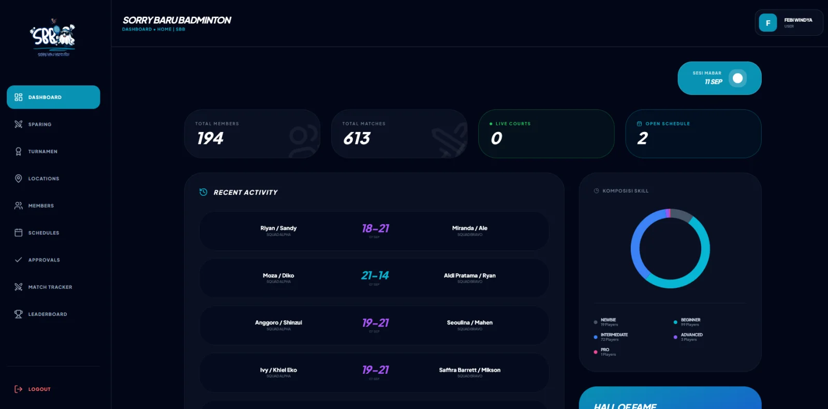Select the Approvals checkmark icon
Image resolution: width=828 pixels, height=409 pixels.
click(x=19, y=260)
